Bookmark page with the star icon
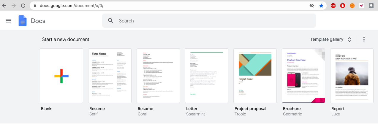Image resolution: width=378 pixels, height=124 pixels. click(321, 6)
